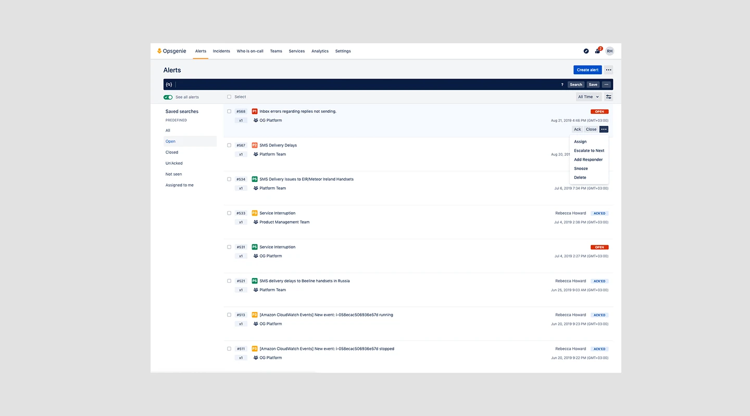Choose Snooze from the context menu
750x416 pixels.
point(581,168)
